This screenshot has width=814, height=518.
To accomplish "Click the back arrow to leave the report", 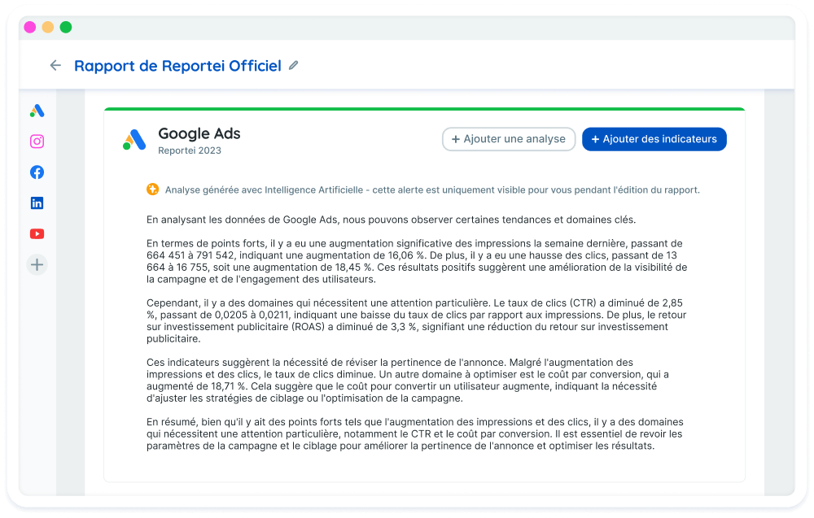I will [55, 65].
